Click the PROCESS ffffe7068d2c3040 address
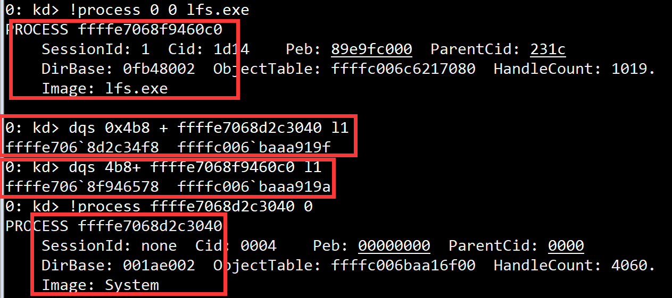Viewport: 672px width, 298px height. click(x=150, y=226)
